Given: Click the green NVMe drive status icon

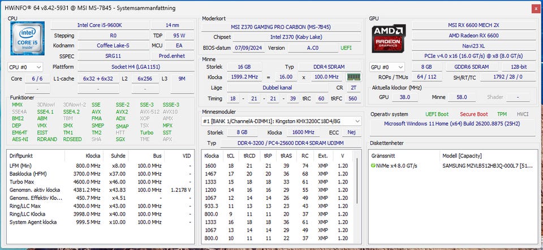Looking at the screenshot, I should pos(373,166).
